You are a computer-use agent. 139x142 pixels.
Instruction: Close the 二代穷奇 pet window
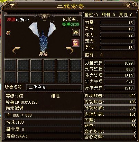click(128, 6)
